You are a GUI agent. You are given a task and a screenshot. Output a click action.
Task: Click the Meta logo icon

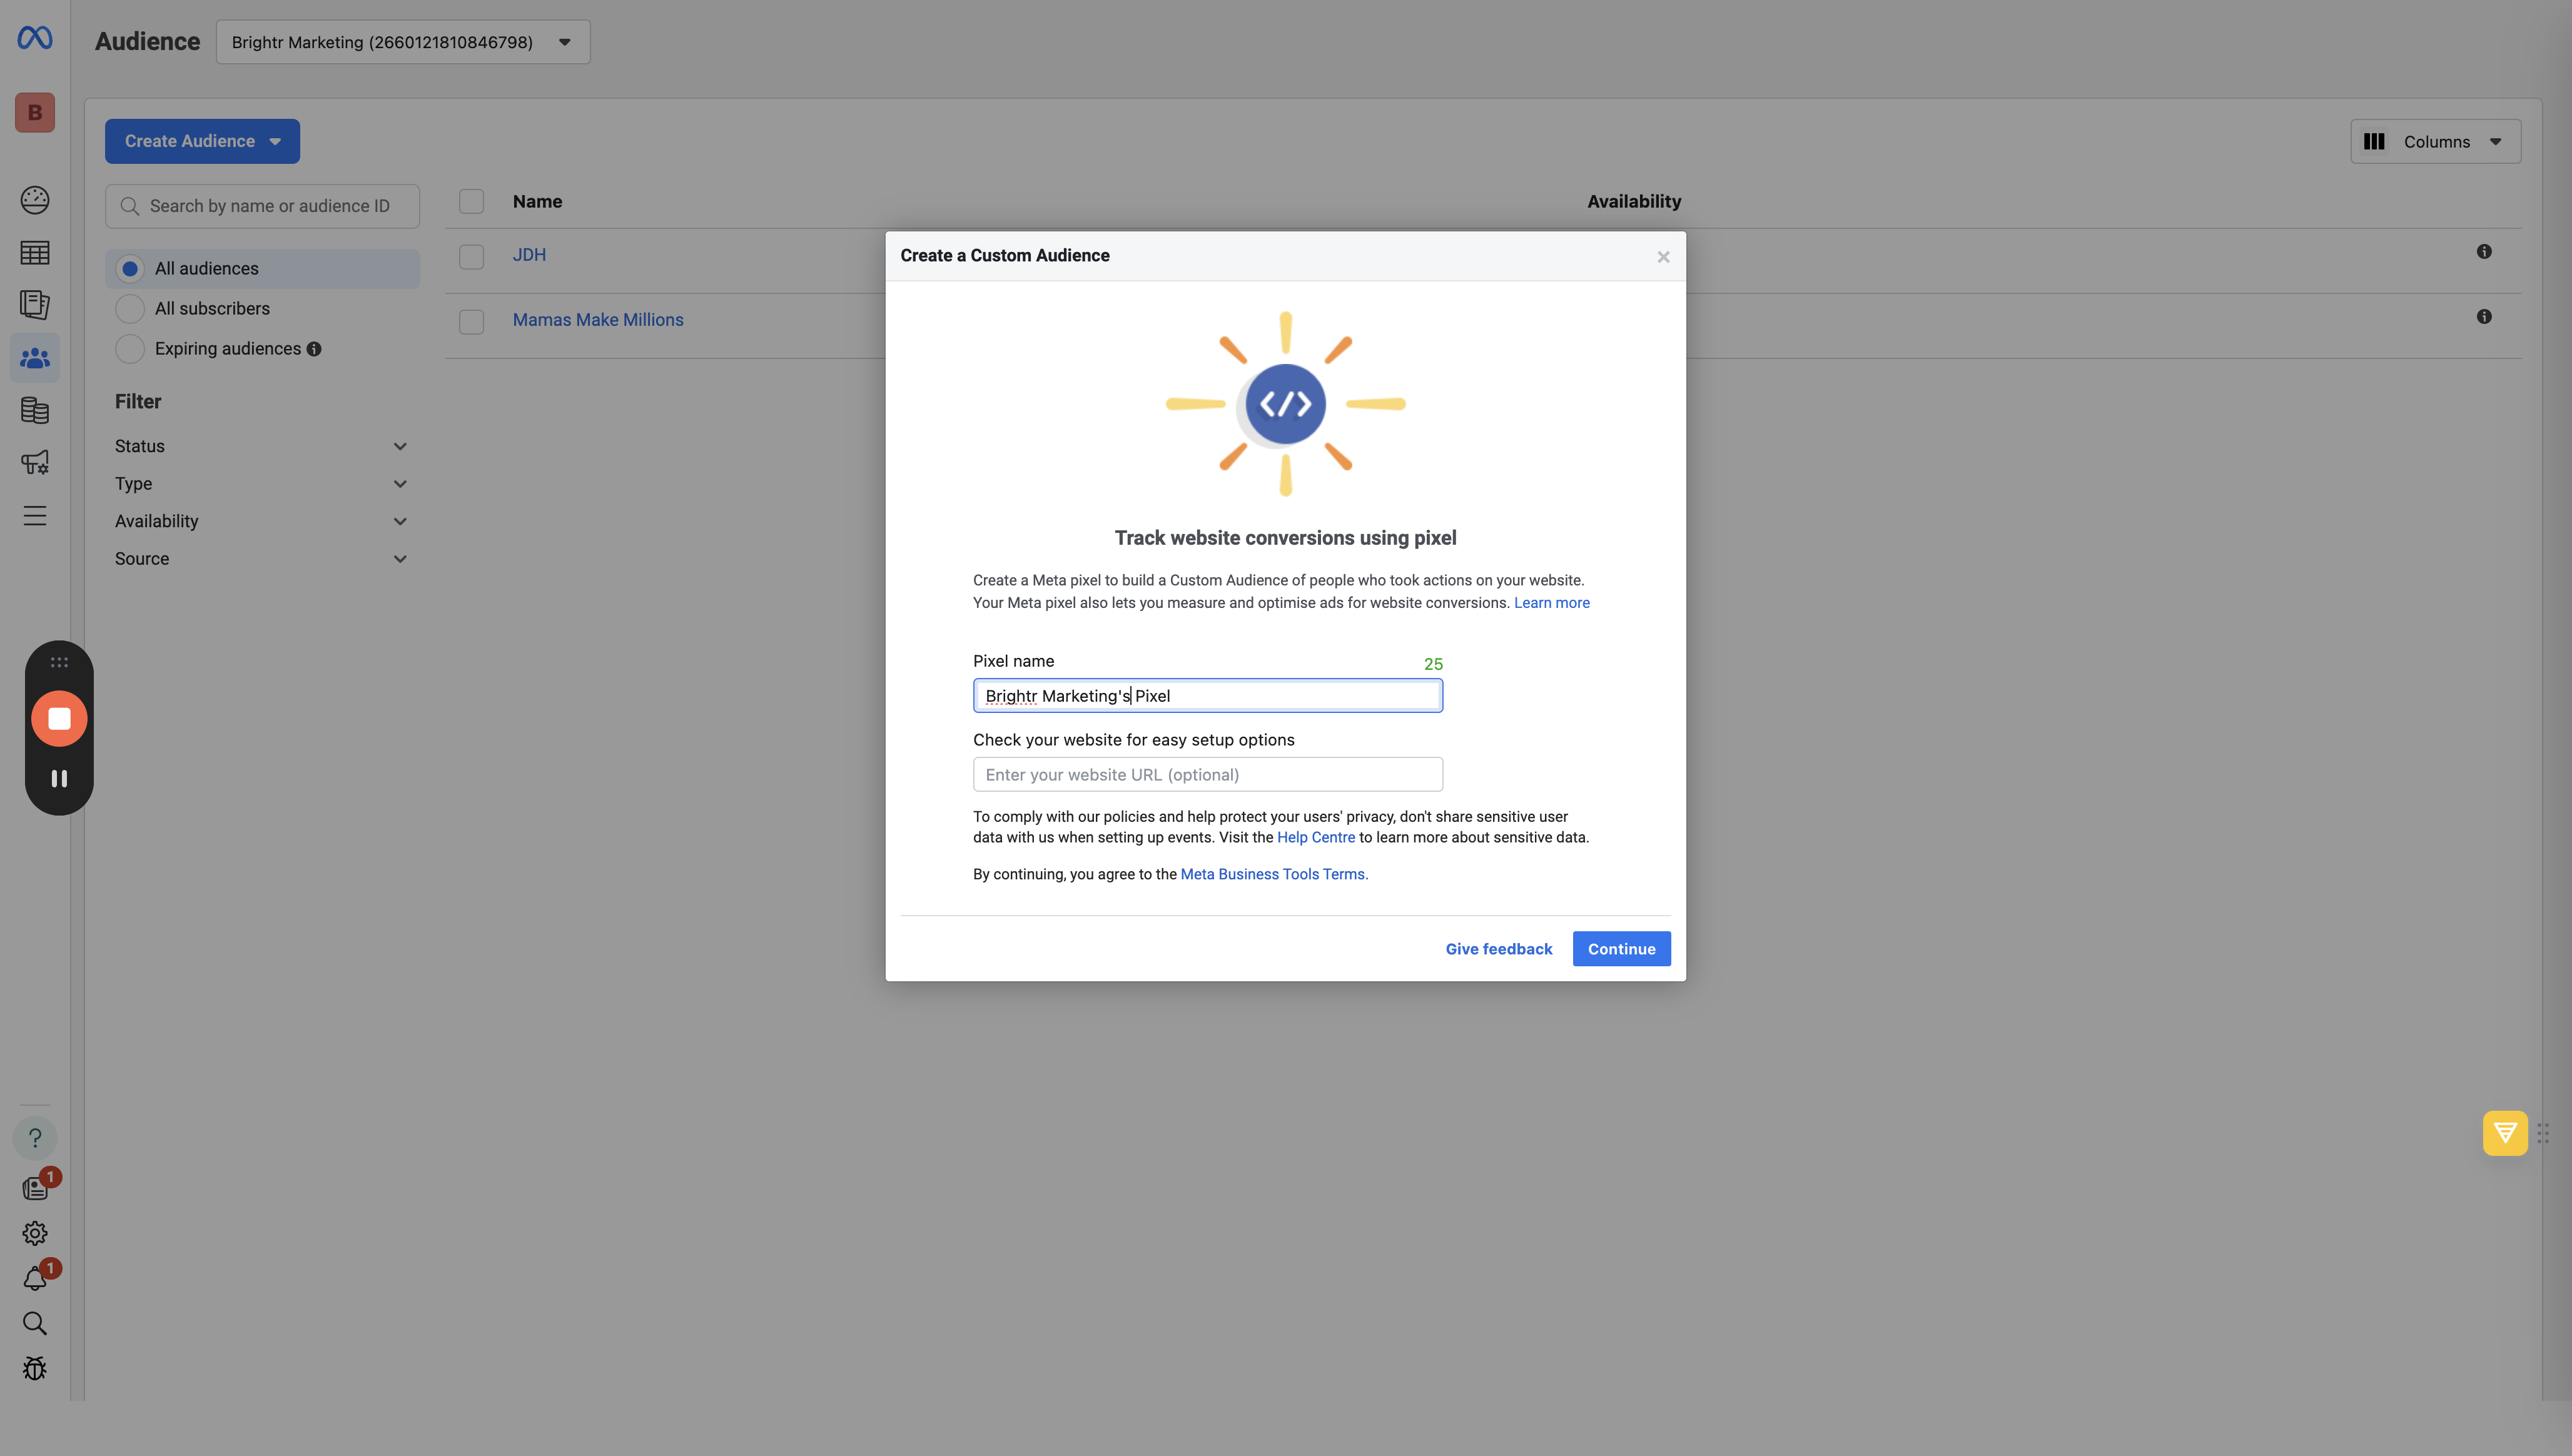35,38
